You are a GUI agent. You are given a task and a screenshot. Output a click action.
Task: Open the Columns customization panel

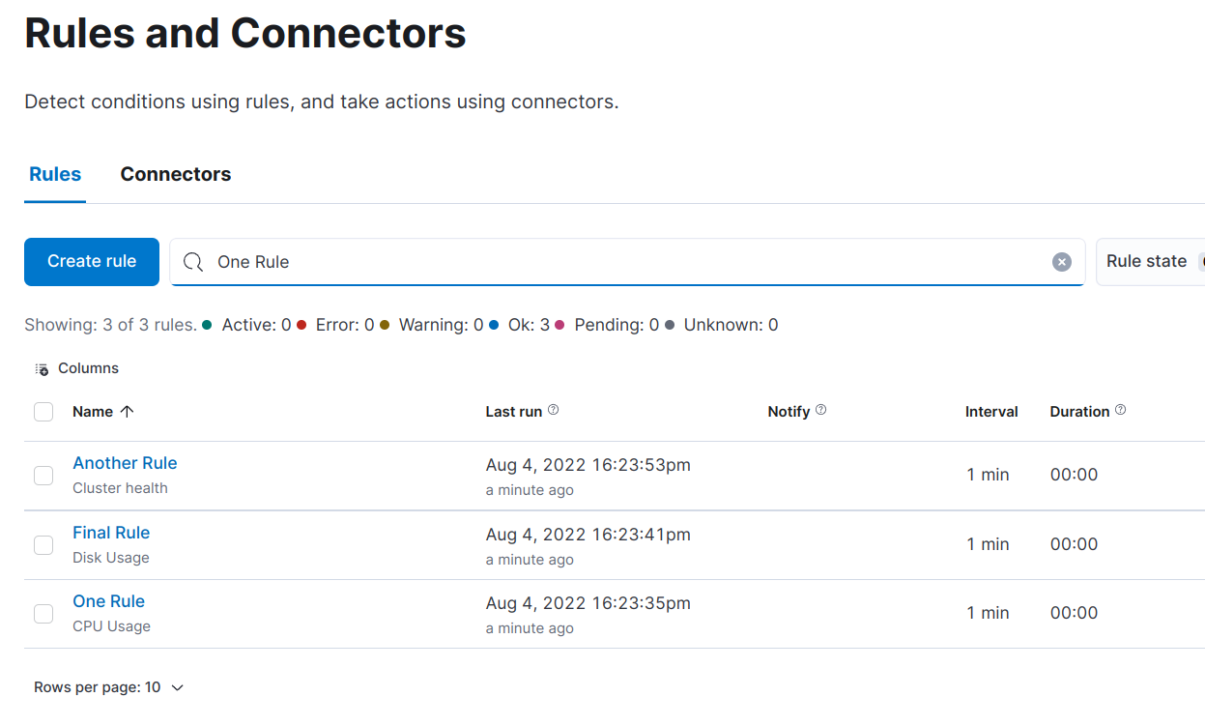click(x=75, y=368)
